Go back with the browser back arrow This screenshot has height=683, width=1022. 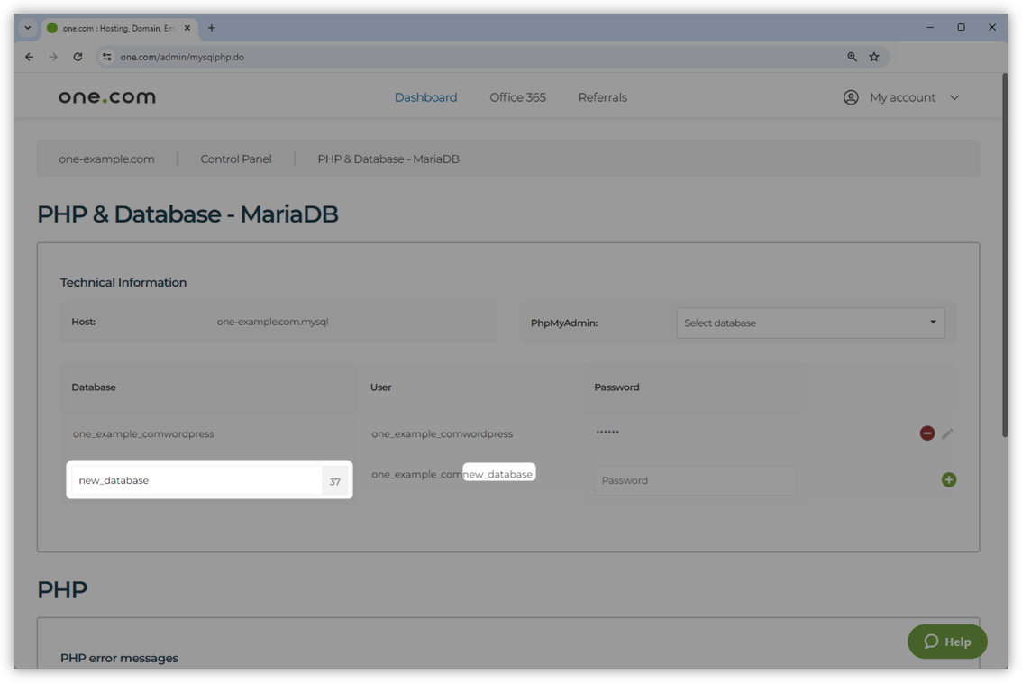click(x=30, y=57)
